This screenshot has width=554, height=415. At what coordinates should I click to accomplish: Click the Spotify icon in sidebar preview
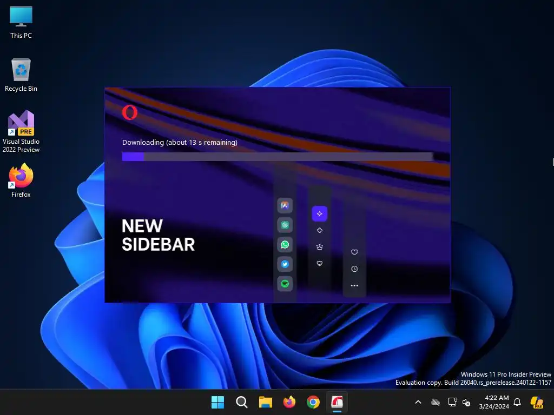point(285,284)
